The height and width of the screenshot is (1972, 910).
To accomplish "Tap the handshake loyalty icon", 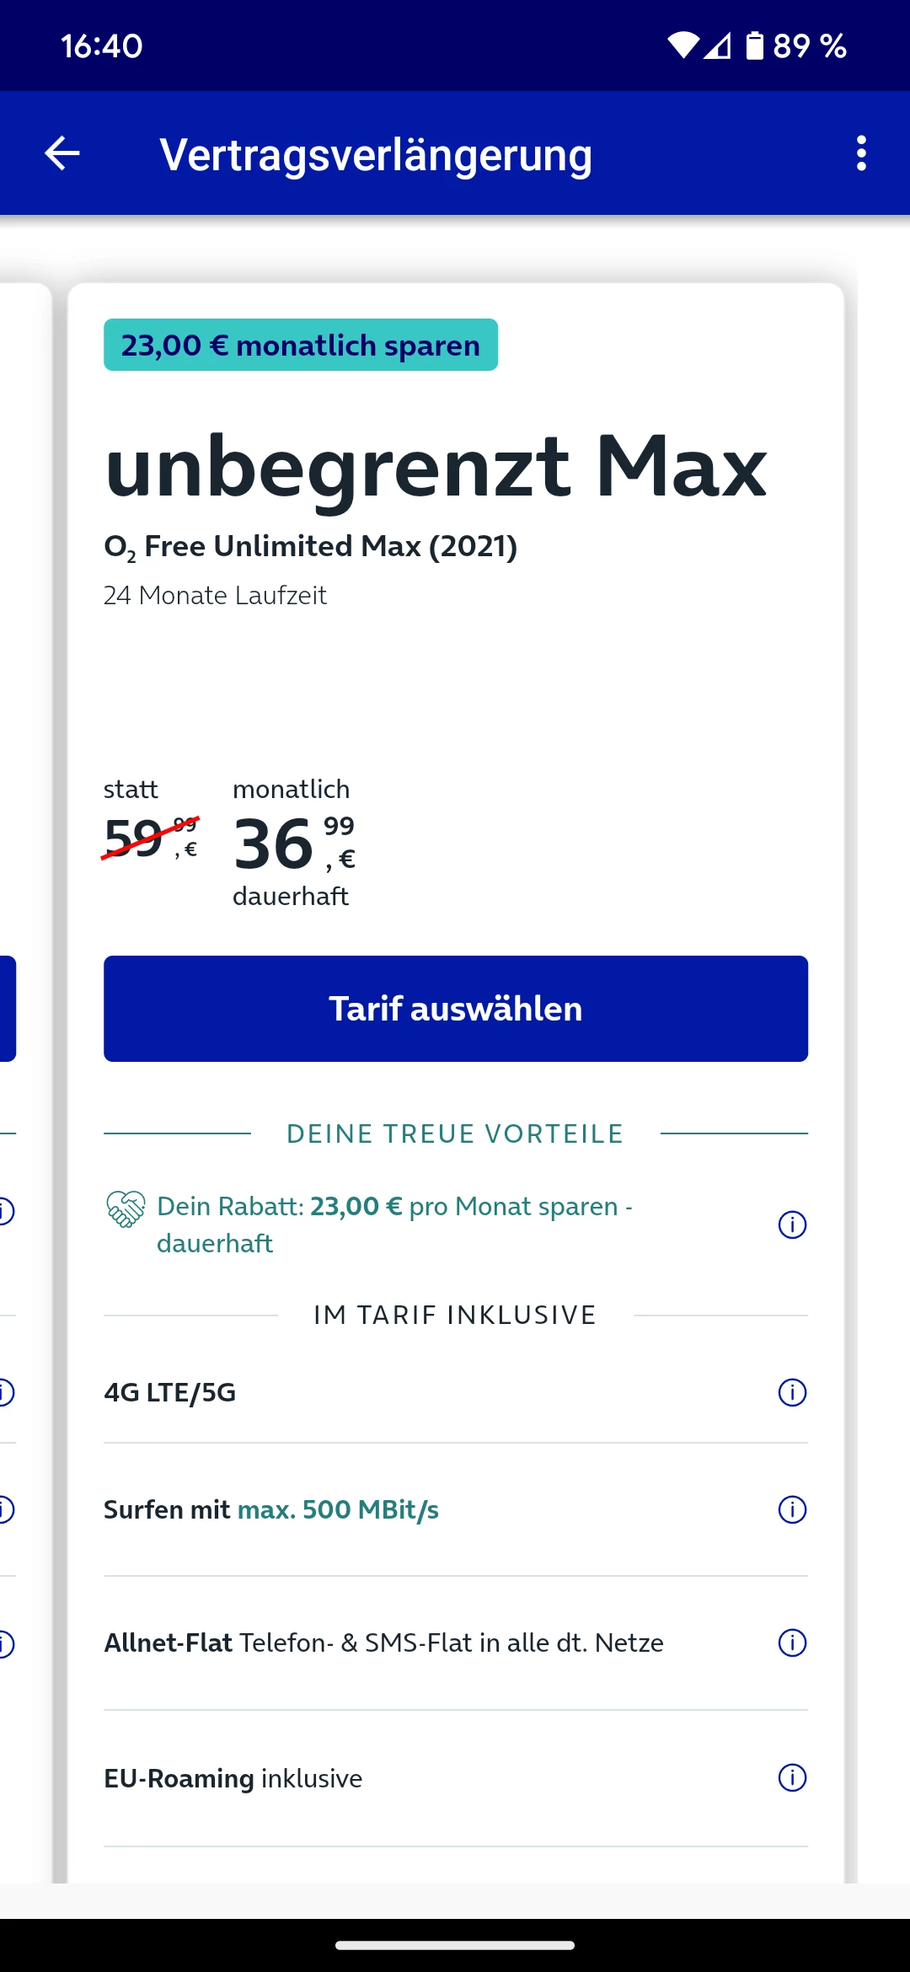I will [126, 1209].
